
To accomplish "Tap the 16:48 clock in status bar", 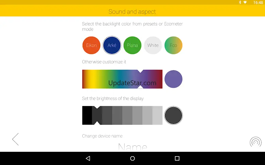I will [258, 2].
